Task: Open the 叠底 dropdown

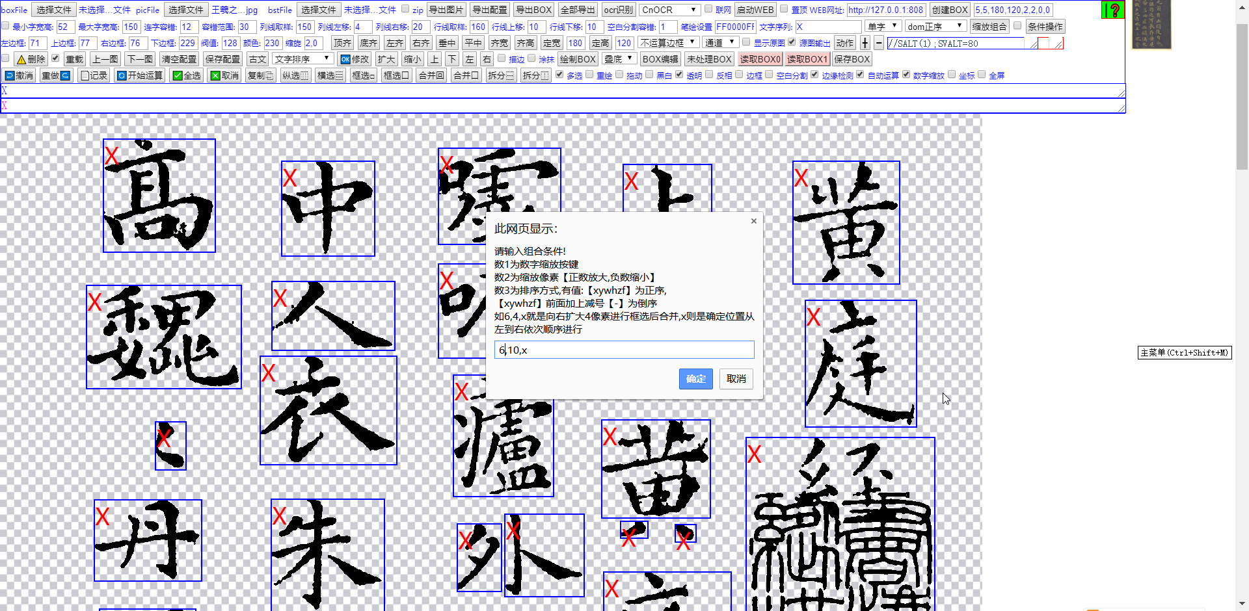Action: tap(619, 59)
